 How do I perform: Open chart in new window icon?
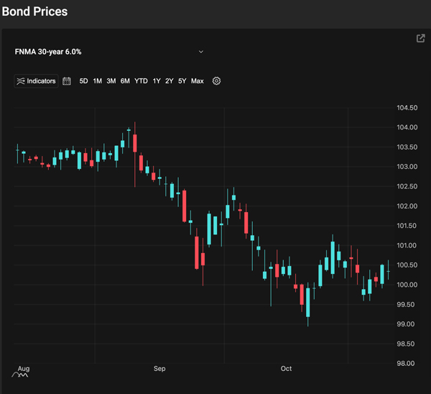pyautogui.click(x=420, y=38)
